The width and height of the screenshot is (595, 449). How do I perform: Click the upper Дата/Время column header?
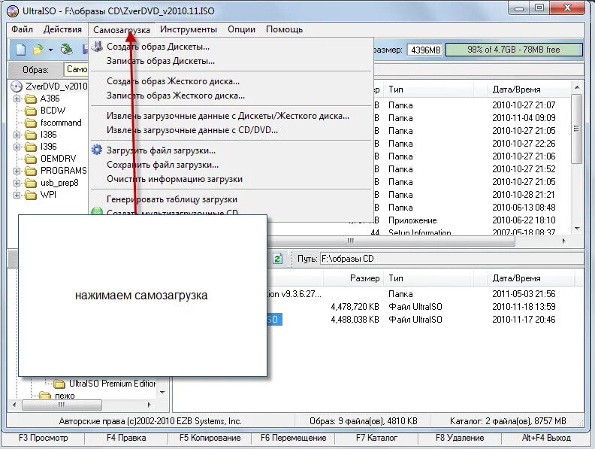[x=528, y=89]
